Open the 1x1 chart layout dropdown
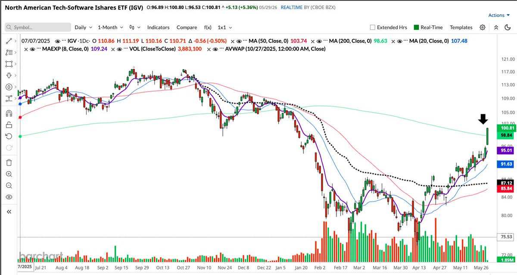 [225, 27]
